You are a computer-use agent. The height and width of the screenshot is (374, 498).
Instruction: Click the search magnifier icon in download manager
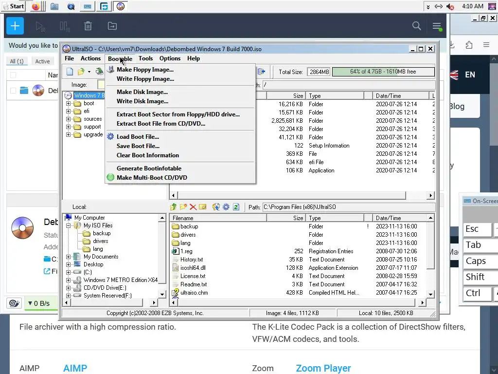416,26
